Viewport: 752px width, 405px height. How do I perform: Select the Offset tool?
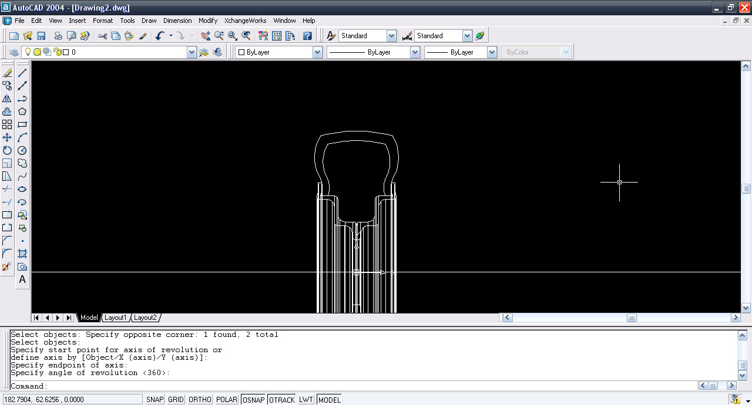(x=7, y=112)
